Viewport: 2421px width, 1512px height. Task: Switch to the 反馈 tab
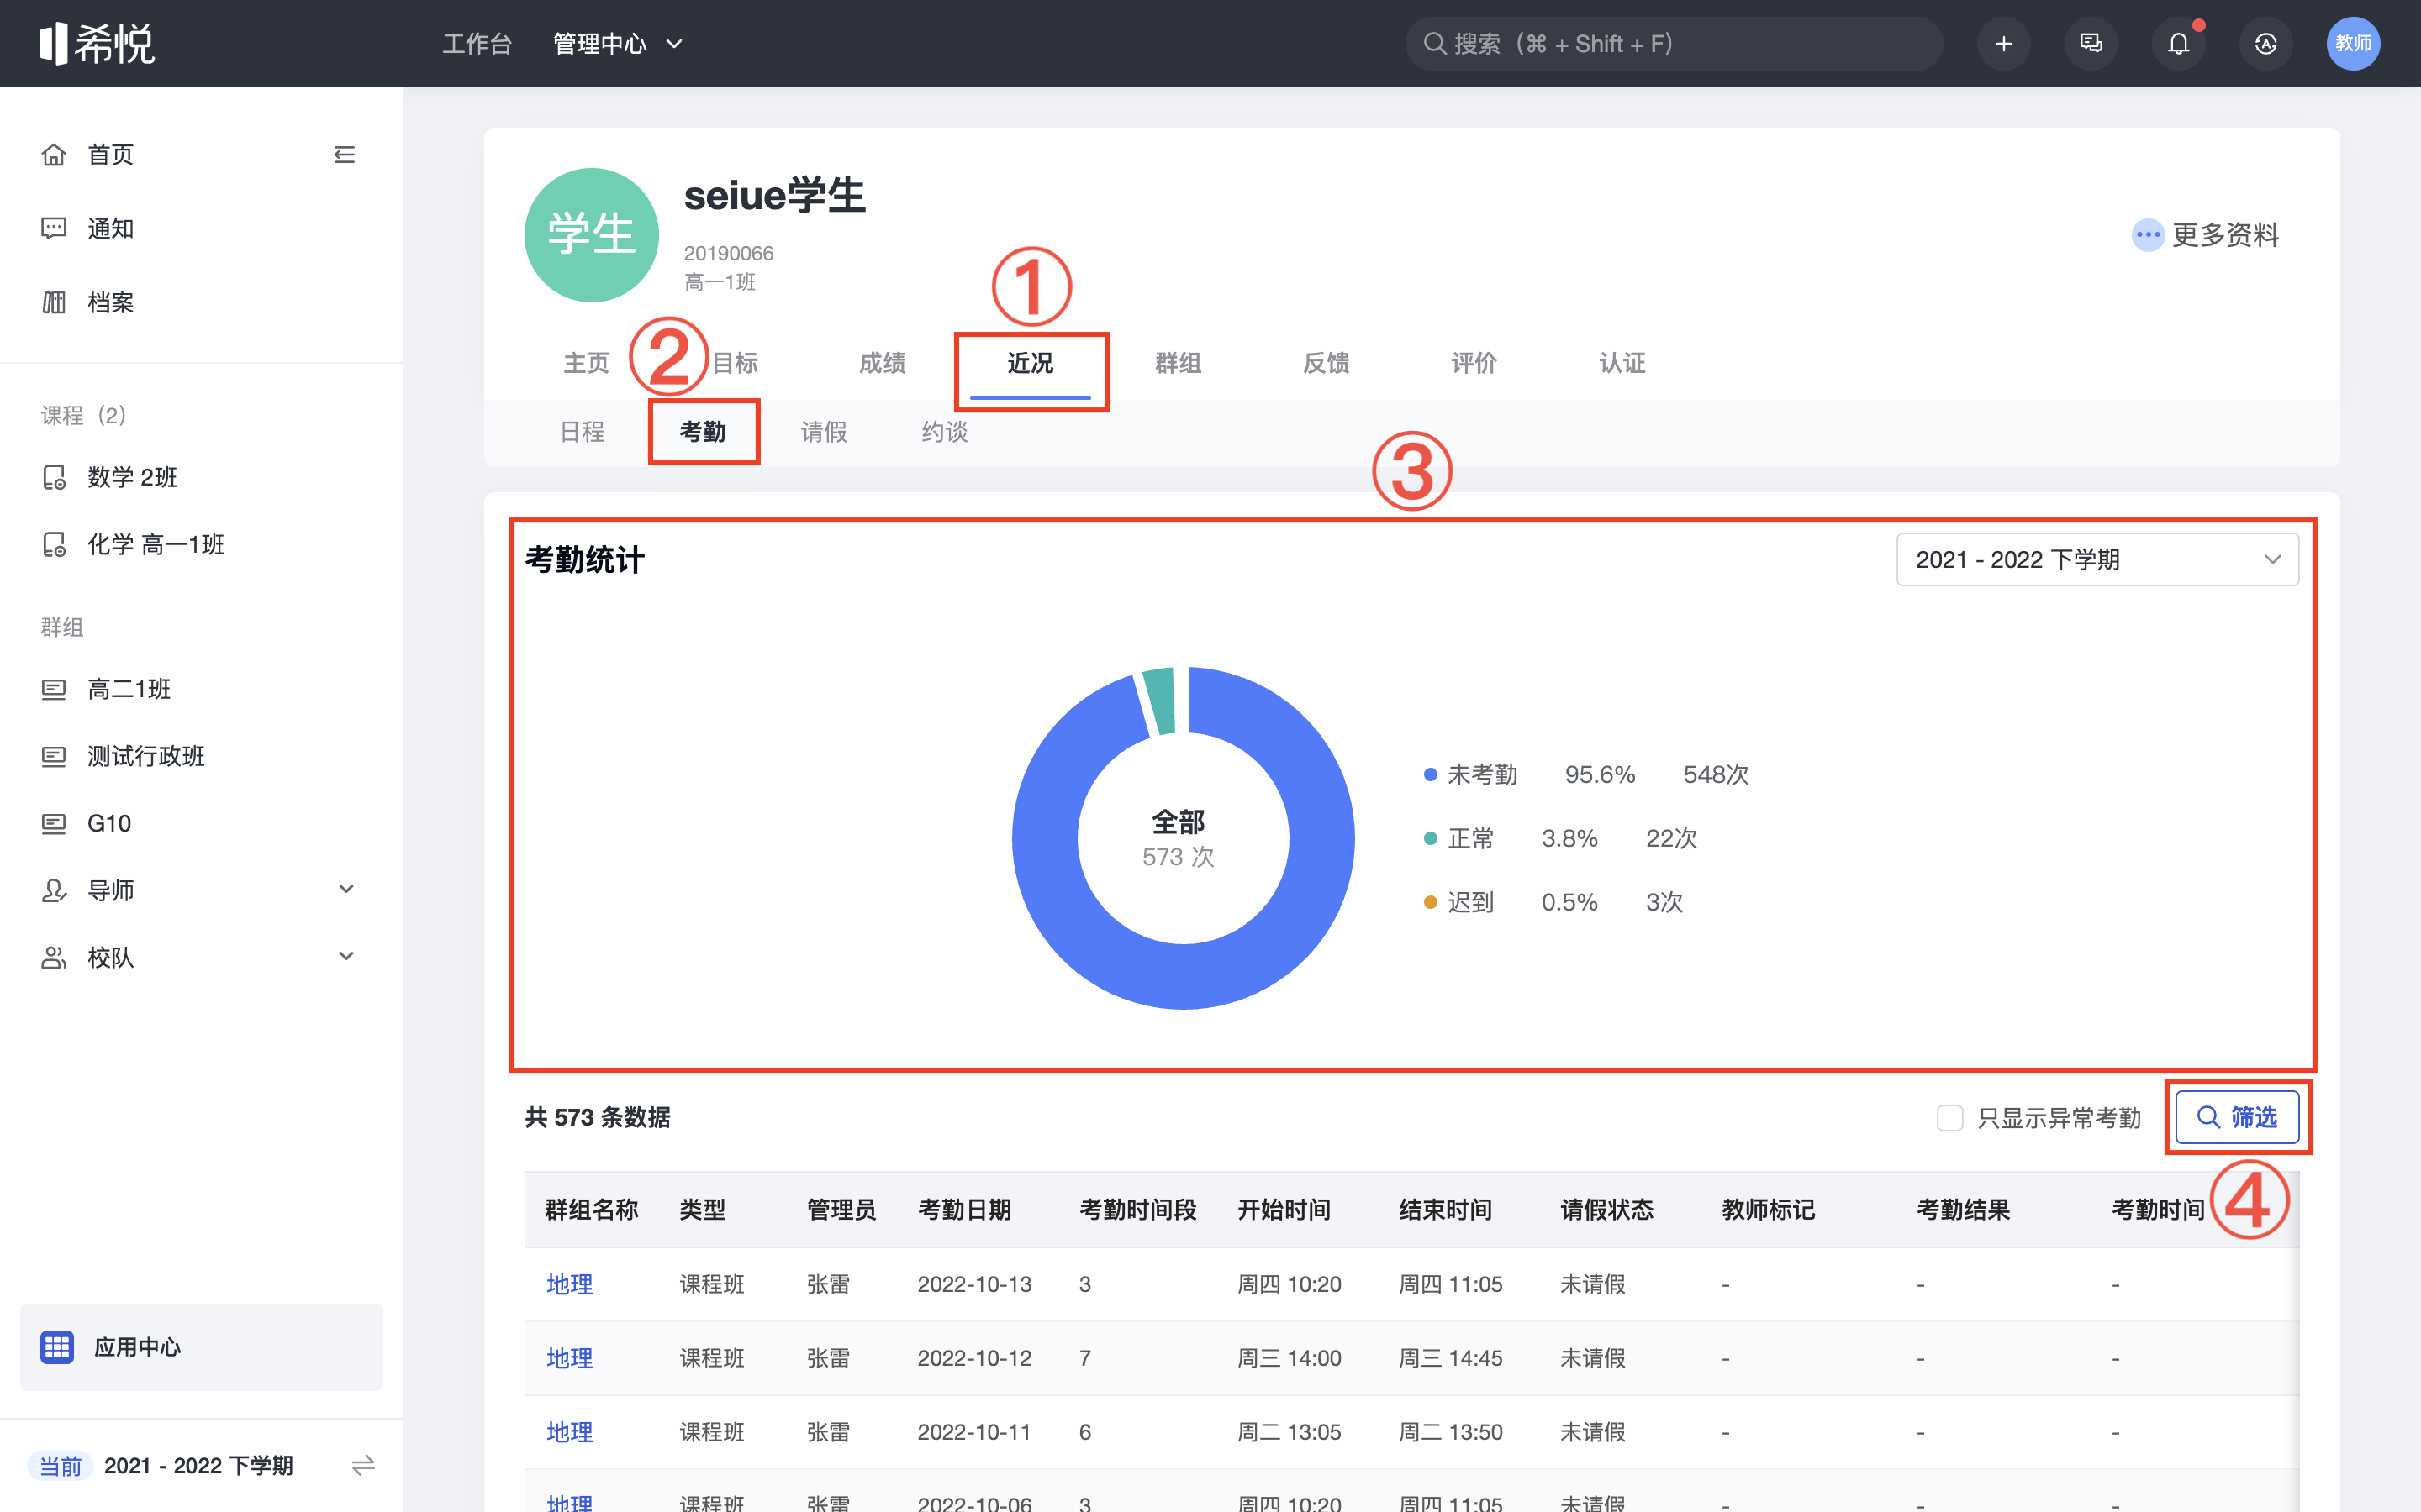point(1327,363)
